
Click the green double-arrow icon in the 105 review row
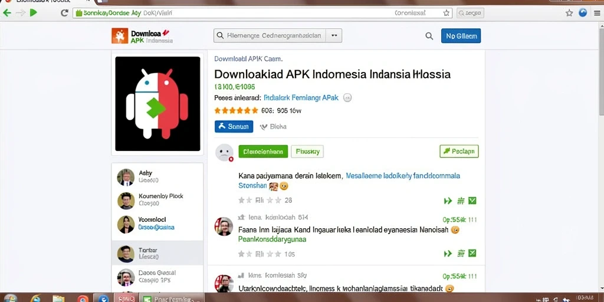[448, 254]
